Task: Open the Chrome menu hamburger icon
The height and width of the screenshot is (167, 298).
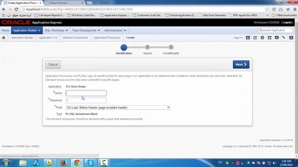Action: click(295, 9)
